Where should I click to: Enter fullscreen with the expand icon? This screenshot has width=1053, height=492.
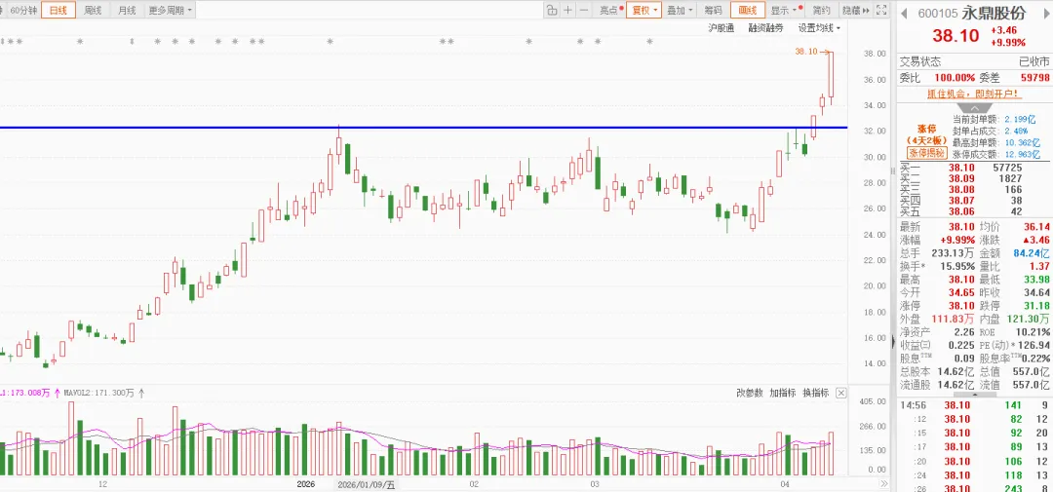tap(883, 10)
